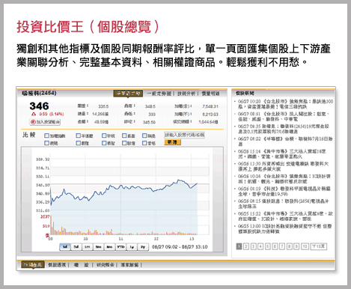Viewport: 351px width, 289px height.
Task: Click the yellow confirm button under the code input
Action: 172,142
